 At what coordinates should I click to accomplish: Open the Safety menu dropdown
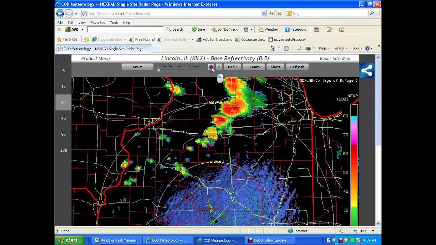pyautogui.click(x=340, y=48)
